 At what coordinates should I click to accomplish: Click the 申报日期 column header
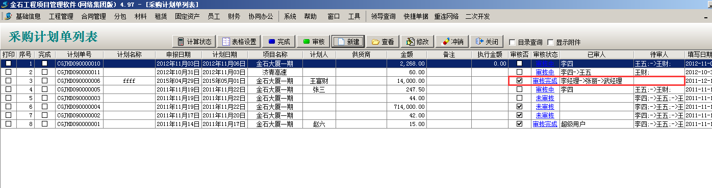(x=178, y=54)
